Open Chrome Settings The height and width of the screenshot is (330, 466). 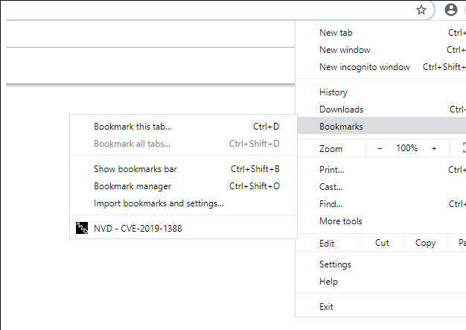click(x=335, y=264)
